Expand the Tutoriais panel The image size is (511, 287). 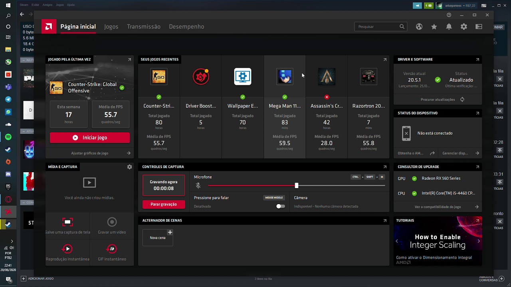pyautogui.click(x=477, y=220)
